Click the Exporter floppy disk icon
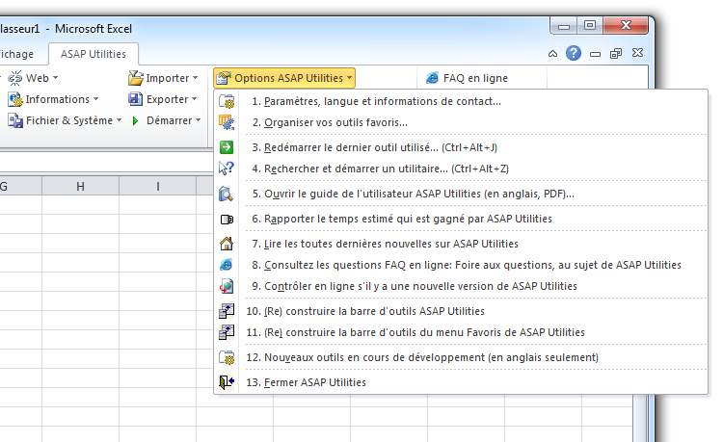The image size is (723, 442). pyautogui.click(x=135, y=99)
